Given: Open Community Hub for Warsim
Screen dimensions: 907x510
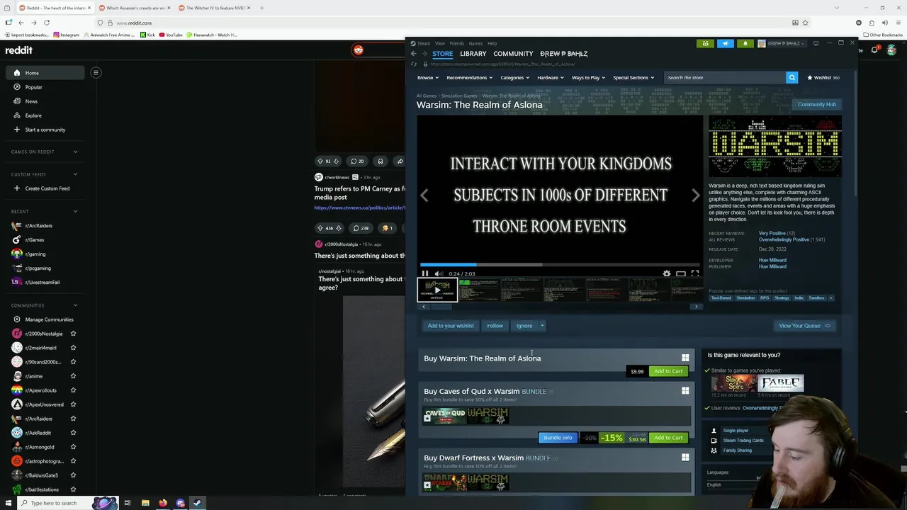Looking at the screenshot, I should click(816, 104).
